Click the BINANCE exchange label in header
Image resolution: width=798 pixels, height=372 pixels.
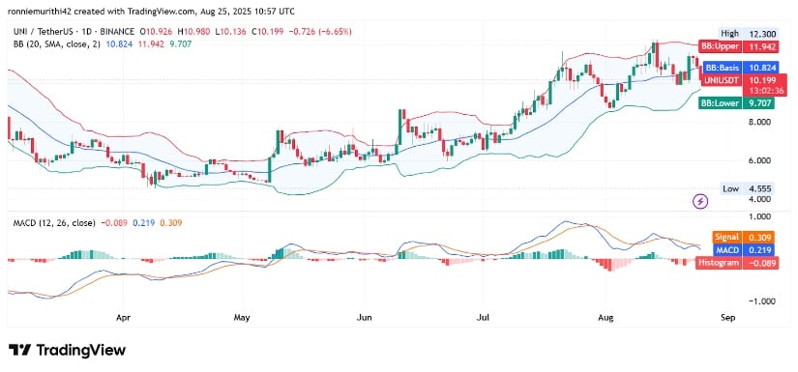(119, 32)
